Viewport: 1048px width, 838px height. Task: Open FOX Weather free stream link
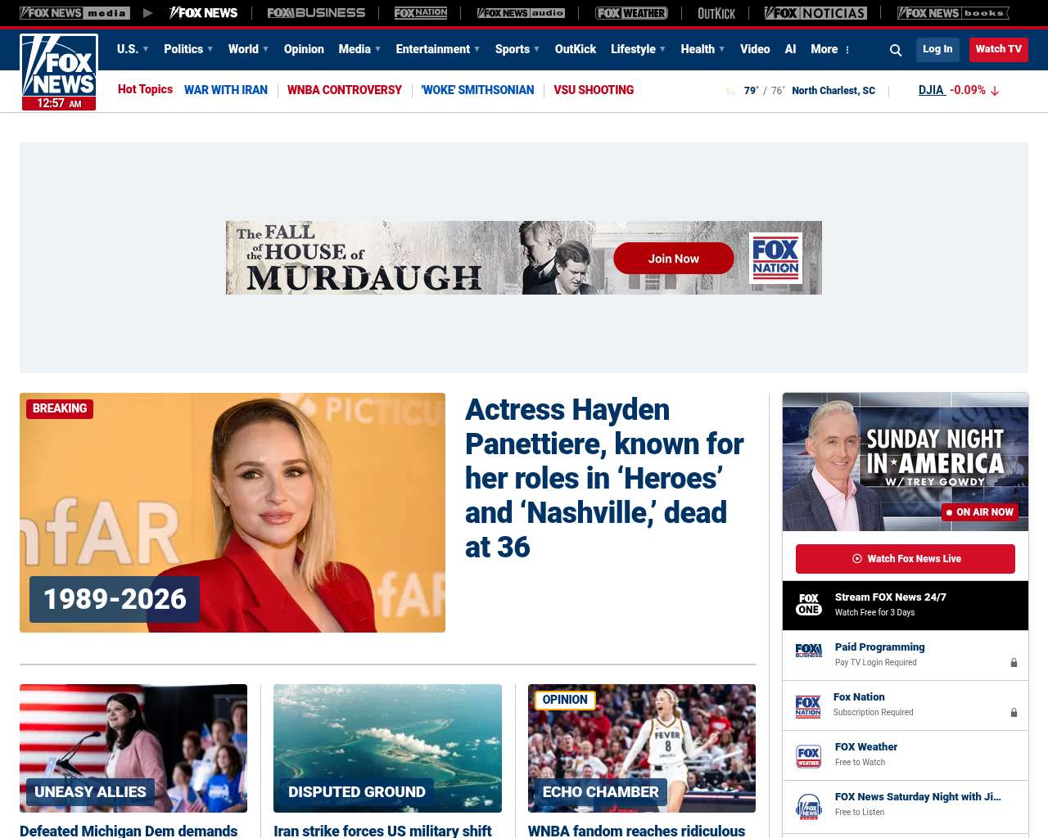(x=866, y=747)
